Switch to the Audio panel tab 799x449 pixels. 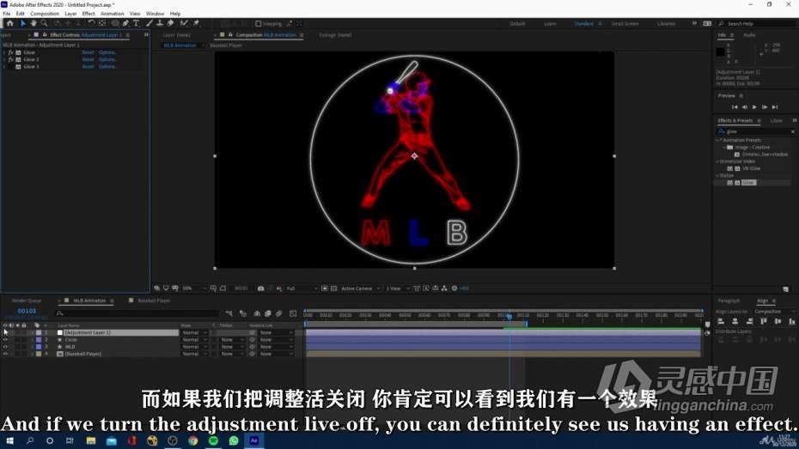coord(749,35)
